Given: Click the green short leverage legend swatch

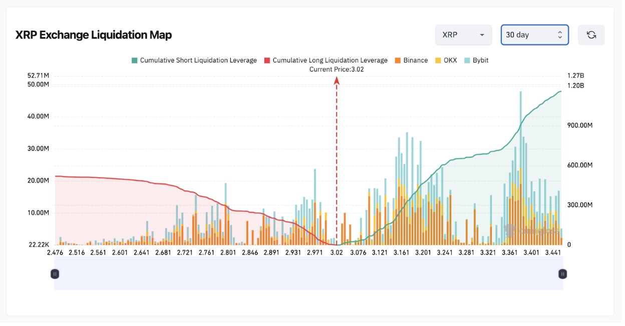Looking at the screenshot, I should click(x=134, y=60).
